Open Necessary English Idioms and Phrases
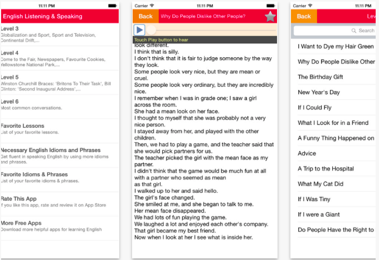The image size is (379, 260). (x=60, y=156)
